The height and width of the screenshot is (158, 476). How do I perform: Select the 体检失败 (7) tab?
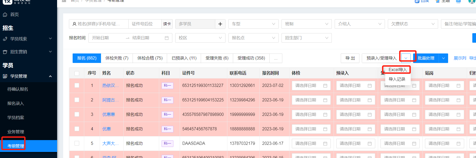tap(117, 58)
